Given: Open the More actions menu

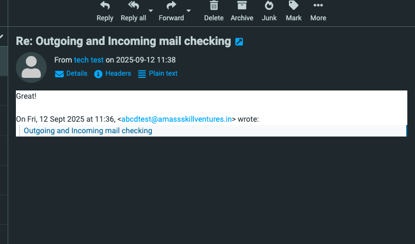Looking at the screenshot, I should point(318,6).
